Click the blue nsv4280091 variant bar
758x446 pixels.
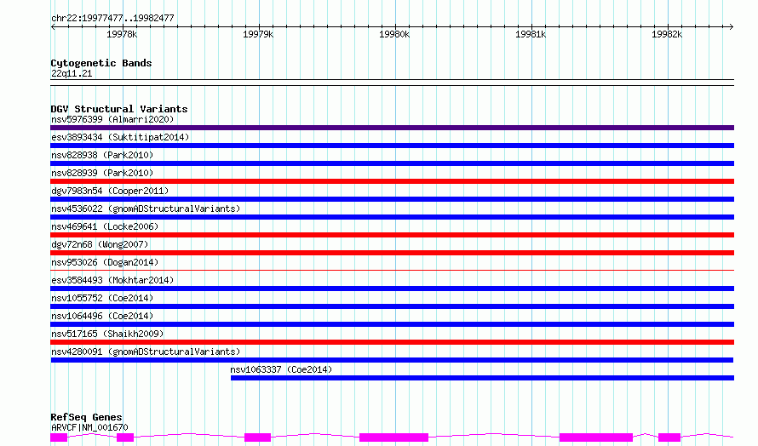click(392, 360)
